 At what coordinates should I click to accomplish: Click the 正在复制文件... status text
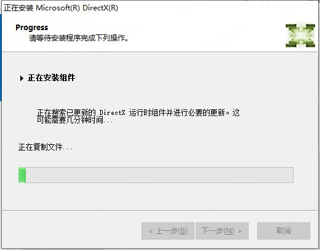point(46,147)
